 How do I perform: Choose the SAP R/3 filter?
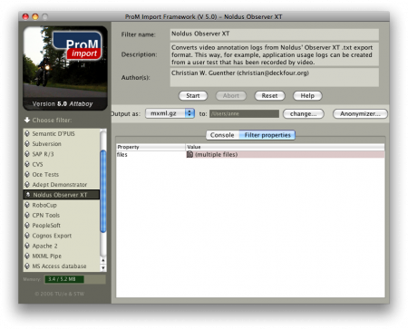(62, 154)
